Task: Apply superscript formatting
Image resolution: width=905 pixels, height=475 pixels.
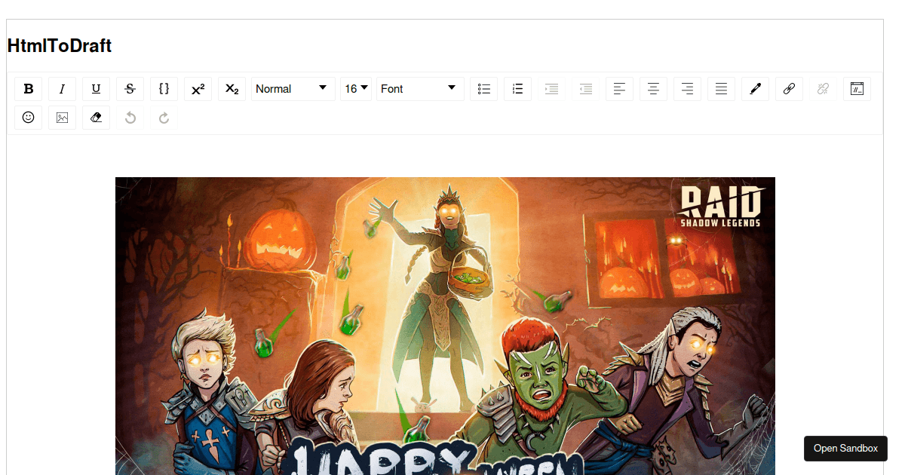Action: [198, 89]
